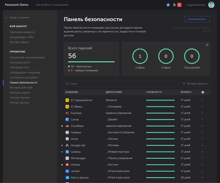Sort the table by Возраст column

point(186,92)
